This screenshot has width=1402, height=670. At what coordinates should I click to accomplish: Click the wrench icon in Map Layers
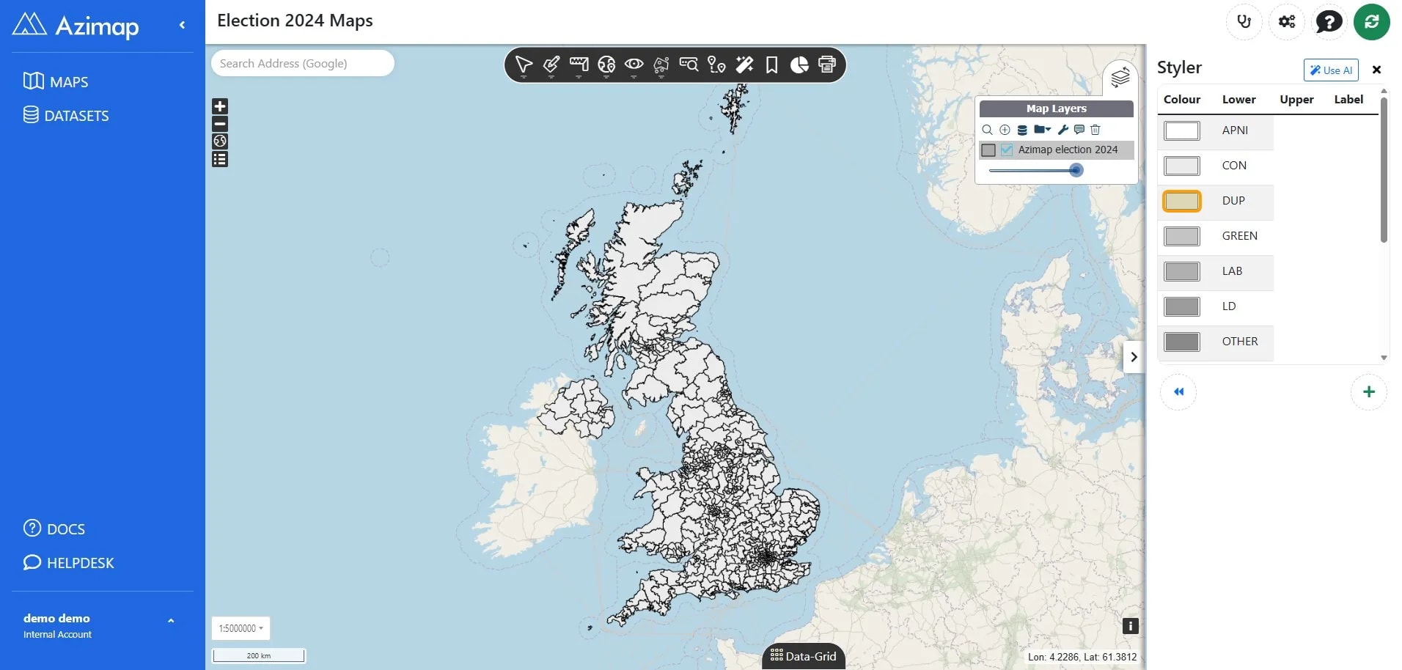1062,130
